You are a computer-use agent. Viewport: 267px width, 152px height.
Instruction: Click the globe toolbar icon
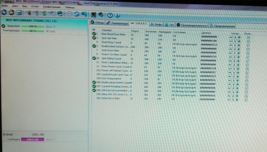click(60, 13)
